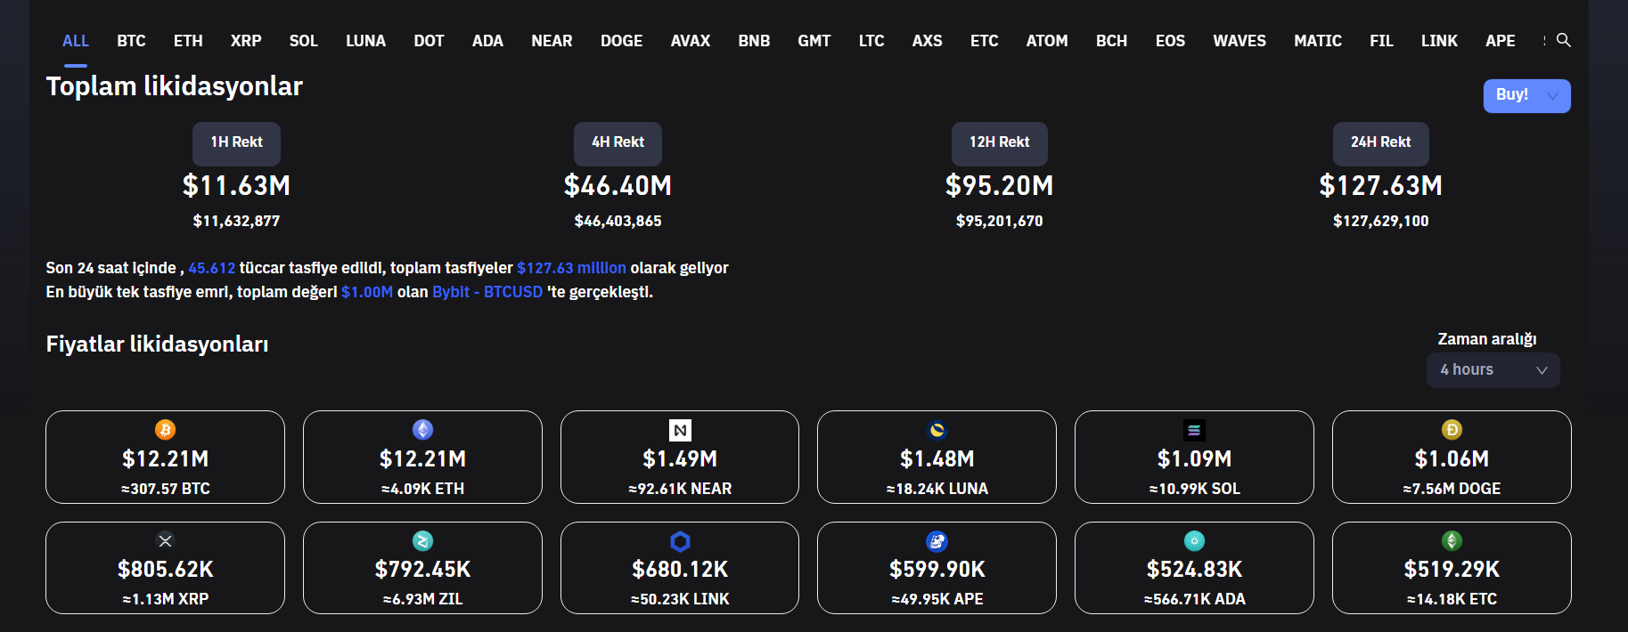Screen dimensions: 1628x632
Task: Open the MATIC coin tab
Action: pyautogui.click(x=1317, y=41)
